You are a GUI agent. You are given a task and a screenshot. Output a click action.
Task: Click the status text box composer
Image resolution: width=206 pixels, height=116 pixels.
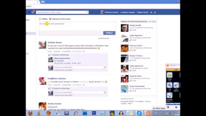[x=77, y=26]
